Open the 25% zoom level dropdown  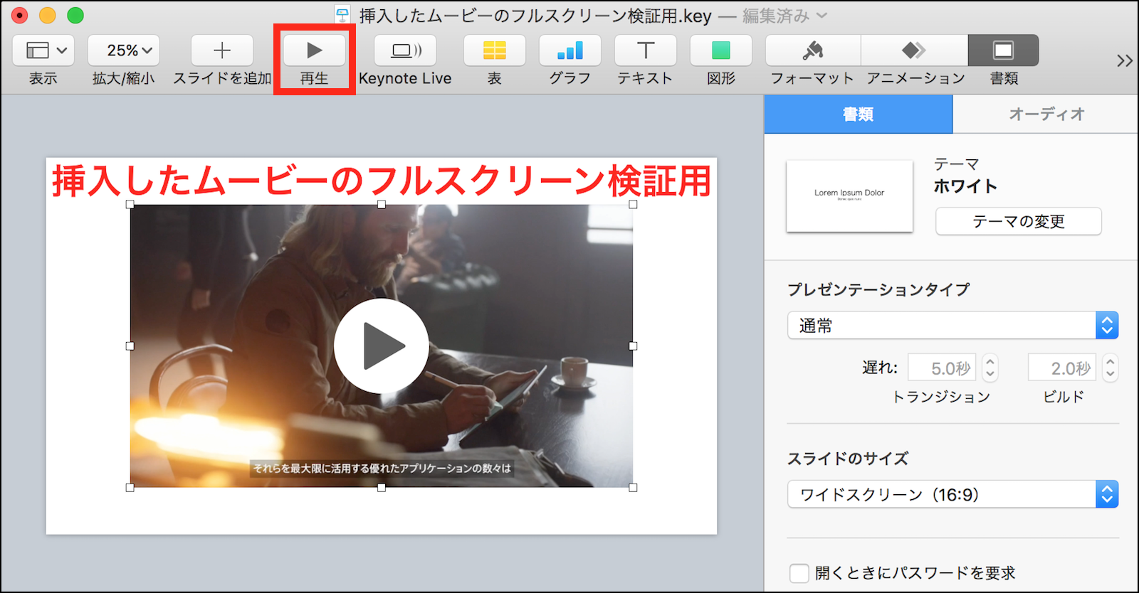[124, 50]
